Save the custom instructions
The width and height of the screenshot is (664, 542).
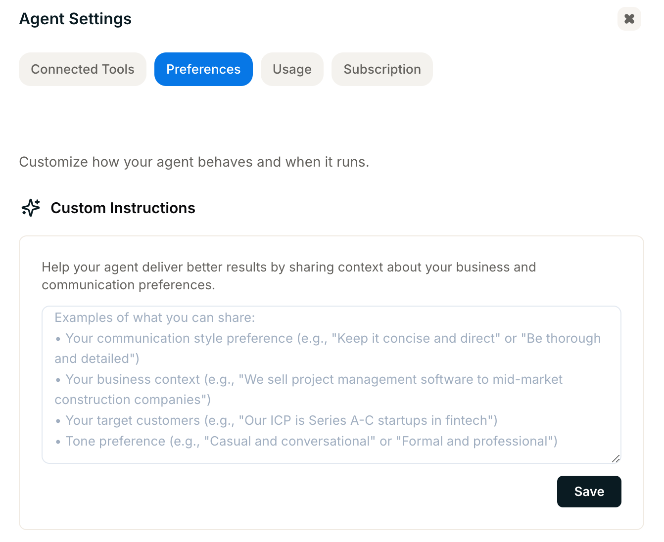(589, 492)
